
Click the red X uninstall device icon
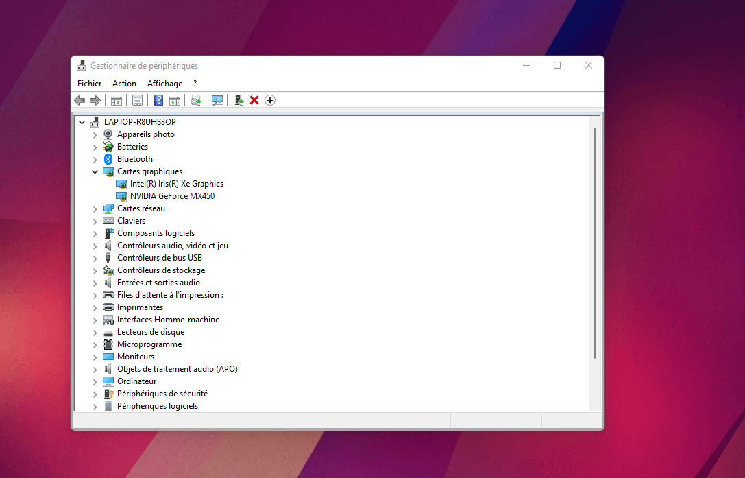[x=254, y=100]
